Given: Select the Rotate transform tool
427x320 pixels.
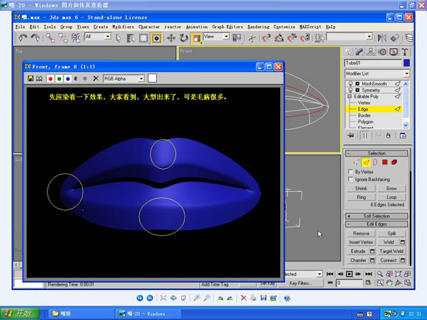Looking at the screenshot, I should point(184,38).
